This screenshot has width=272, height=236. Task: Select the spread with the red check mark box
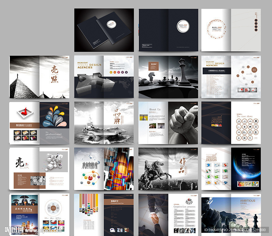(39, 123)
